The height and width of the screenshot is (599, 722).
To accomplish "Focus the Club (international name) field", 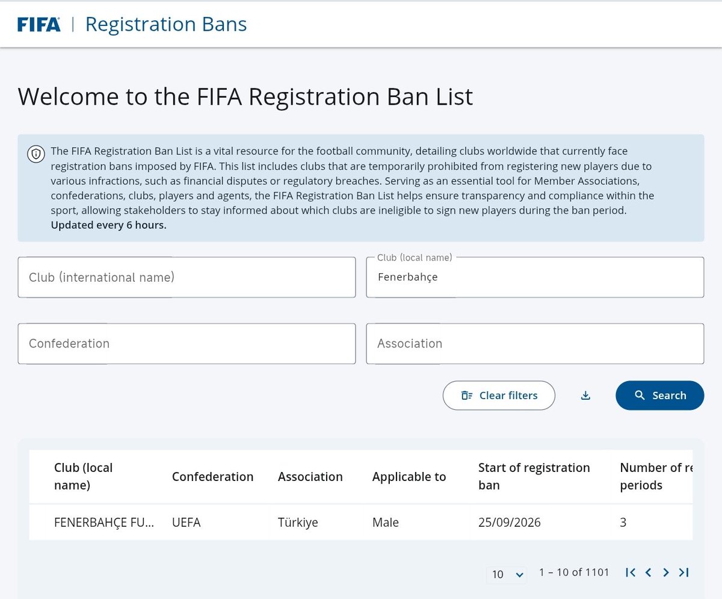I will [187, 277].
